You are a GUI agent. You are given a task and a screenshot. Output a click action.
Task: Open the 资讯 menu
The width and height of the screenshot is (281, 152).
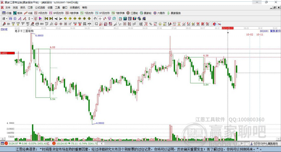pos(23,7)
